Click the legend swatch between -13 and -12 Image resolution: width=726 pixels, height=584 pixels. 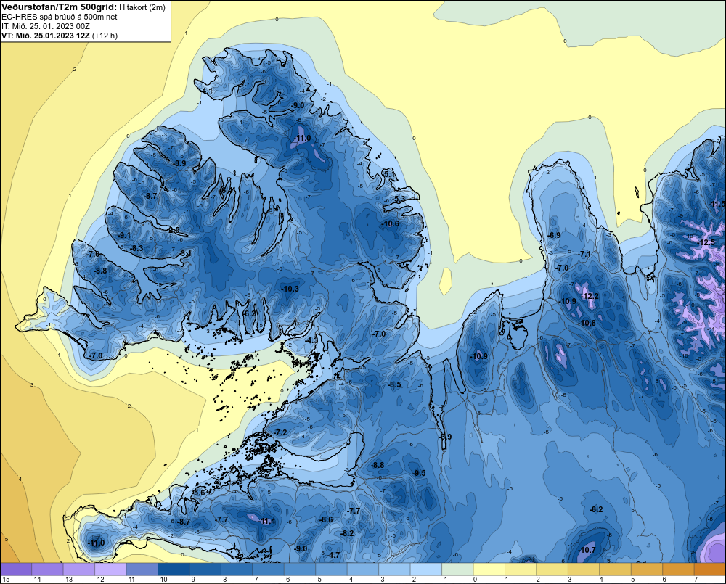[x=79, y=569]
